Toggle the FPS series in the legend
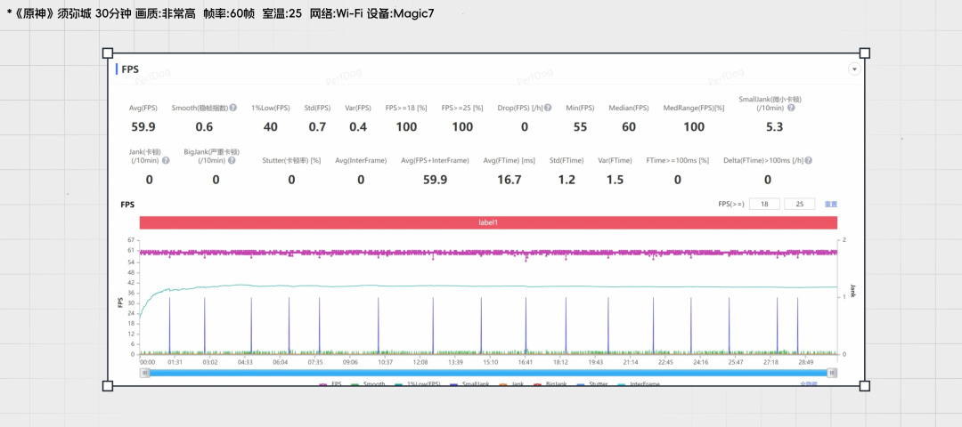Viewport: 962px width, 427px height. (x=330, y=383)
